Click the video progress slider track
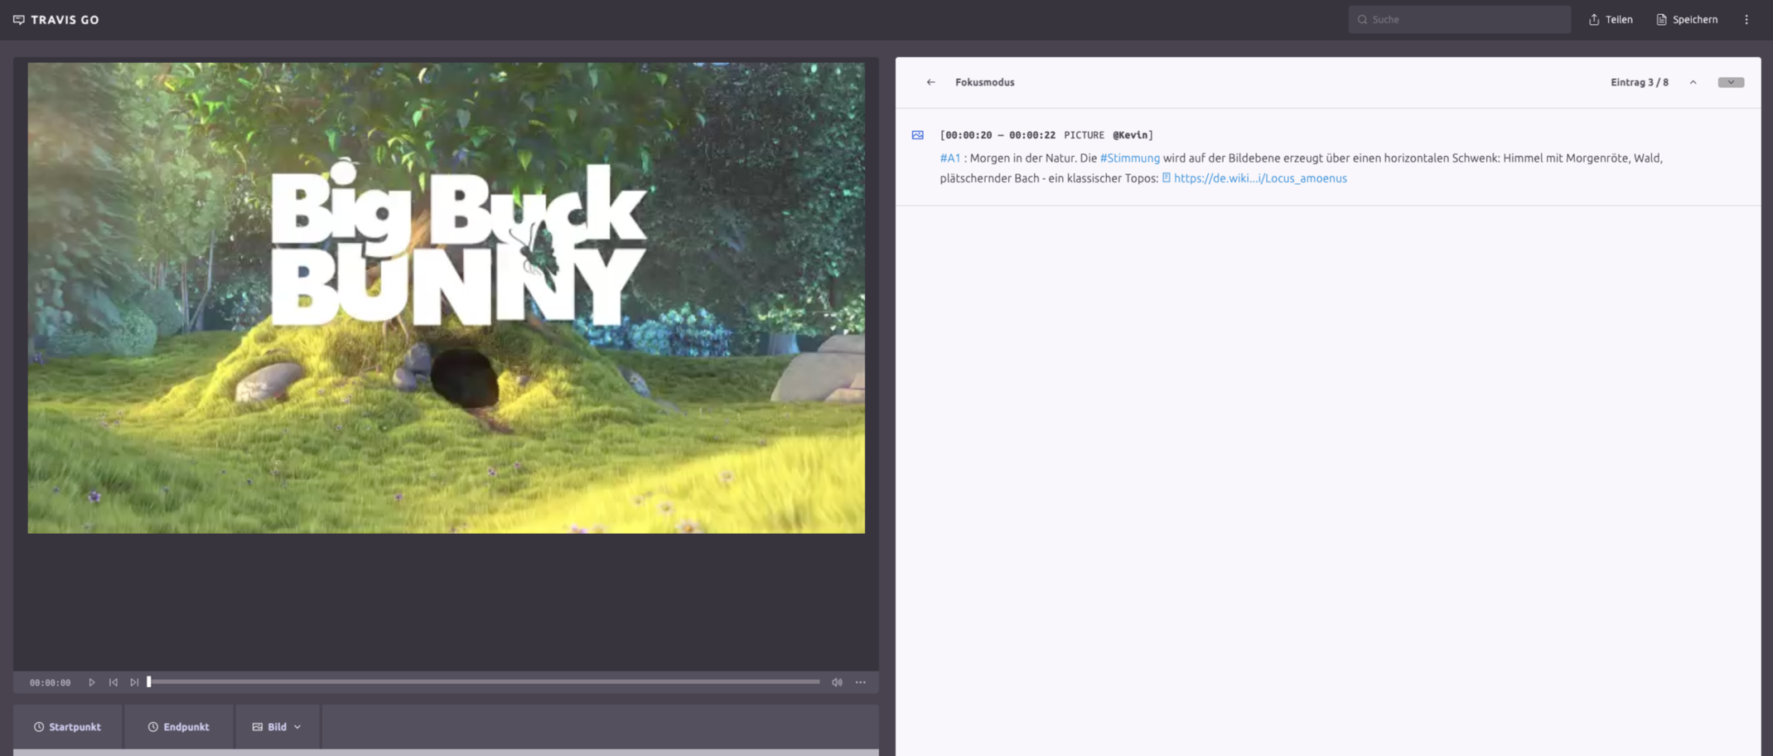1773x756 pixels. click(x=485, y=682)
